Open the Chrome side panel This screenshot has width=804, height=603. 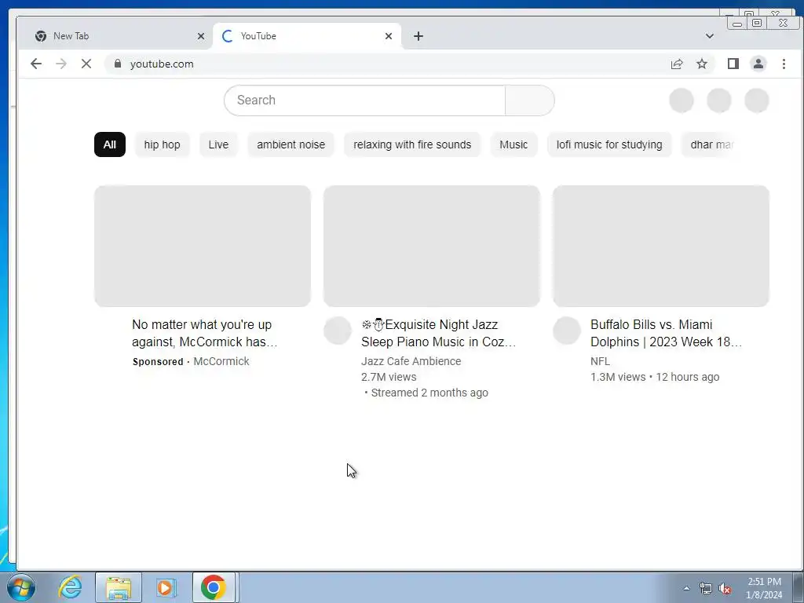(733, 64)
